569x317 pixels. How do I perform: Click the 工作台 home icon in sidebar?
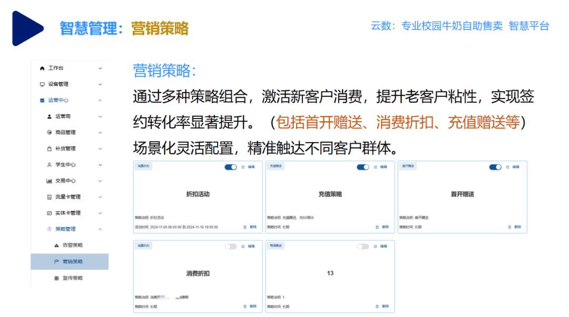point(42,68)
